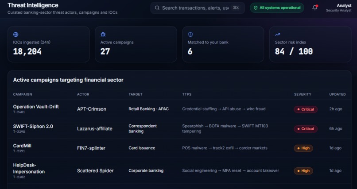This screenshot has width=357, height=189.
Task: Open the notifications bell icon
Action: [314, 8]
